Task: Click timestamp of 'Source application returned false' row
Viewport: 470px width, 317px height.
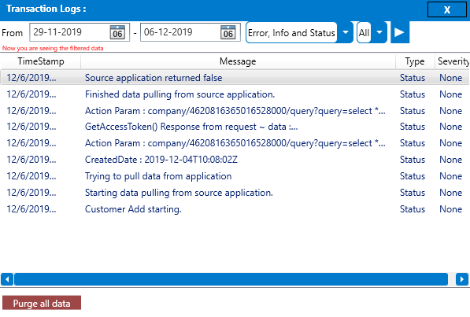Action: pos(31,78)
